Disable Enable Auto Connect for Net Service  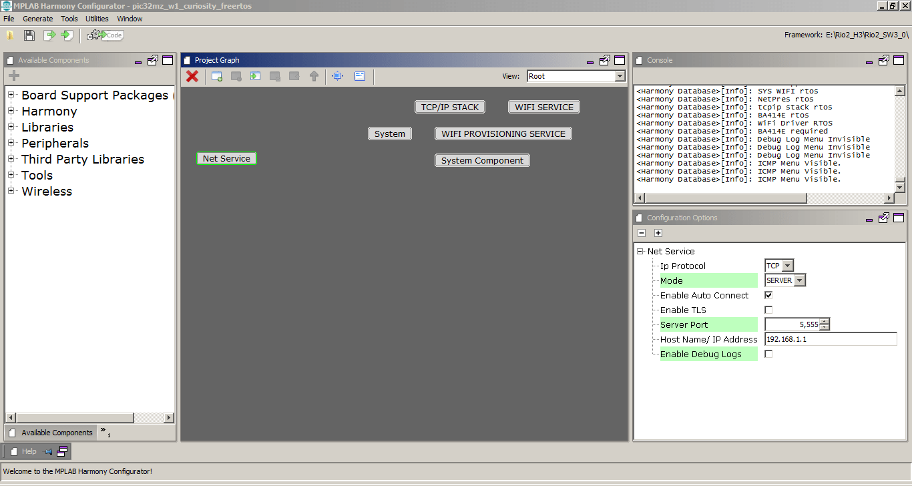click(768, 295)
